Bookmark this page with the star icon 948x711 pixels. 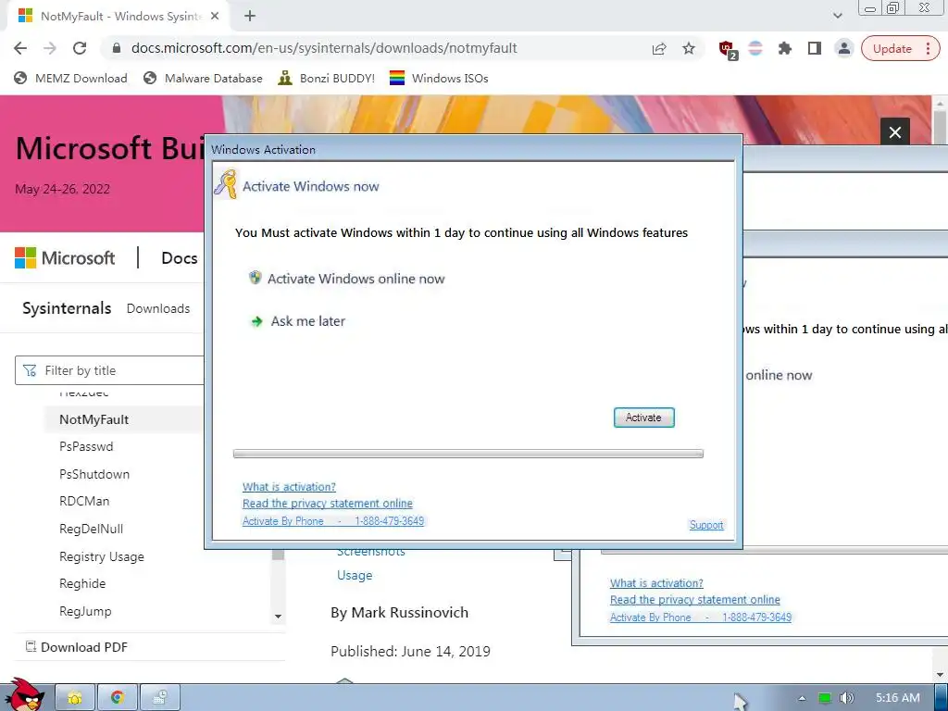[x=689, y=48]
